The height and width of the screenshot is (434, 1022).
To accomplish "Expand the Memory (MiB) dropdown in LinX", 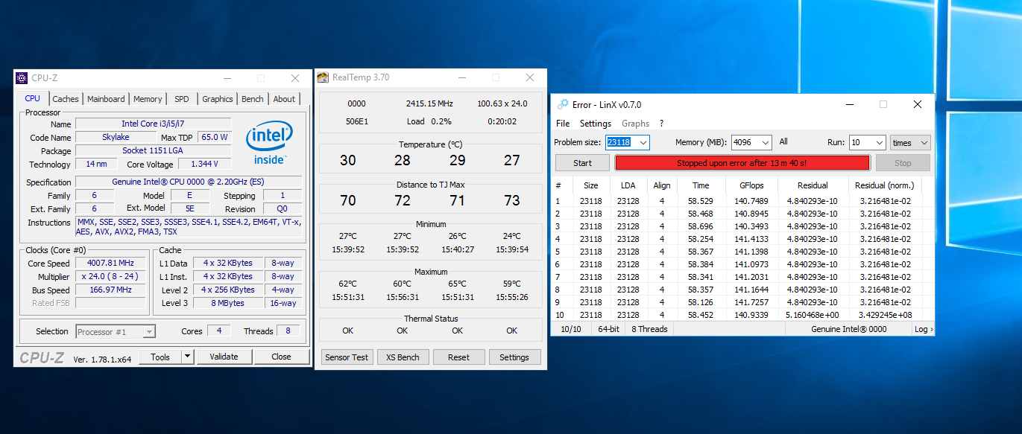I will click(767, 142).
